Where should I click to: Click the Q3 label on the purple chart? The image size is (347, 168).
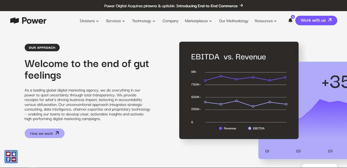[x=330, y=151]
